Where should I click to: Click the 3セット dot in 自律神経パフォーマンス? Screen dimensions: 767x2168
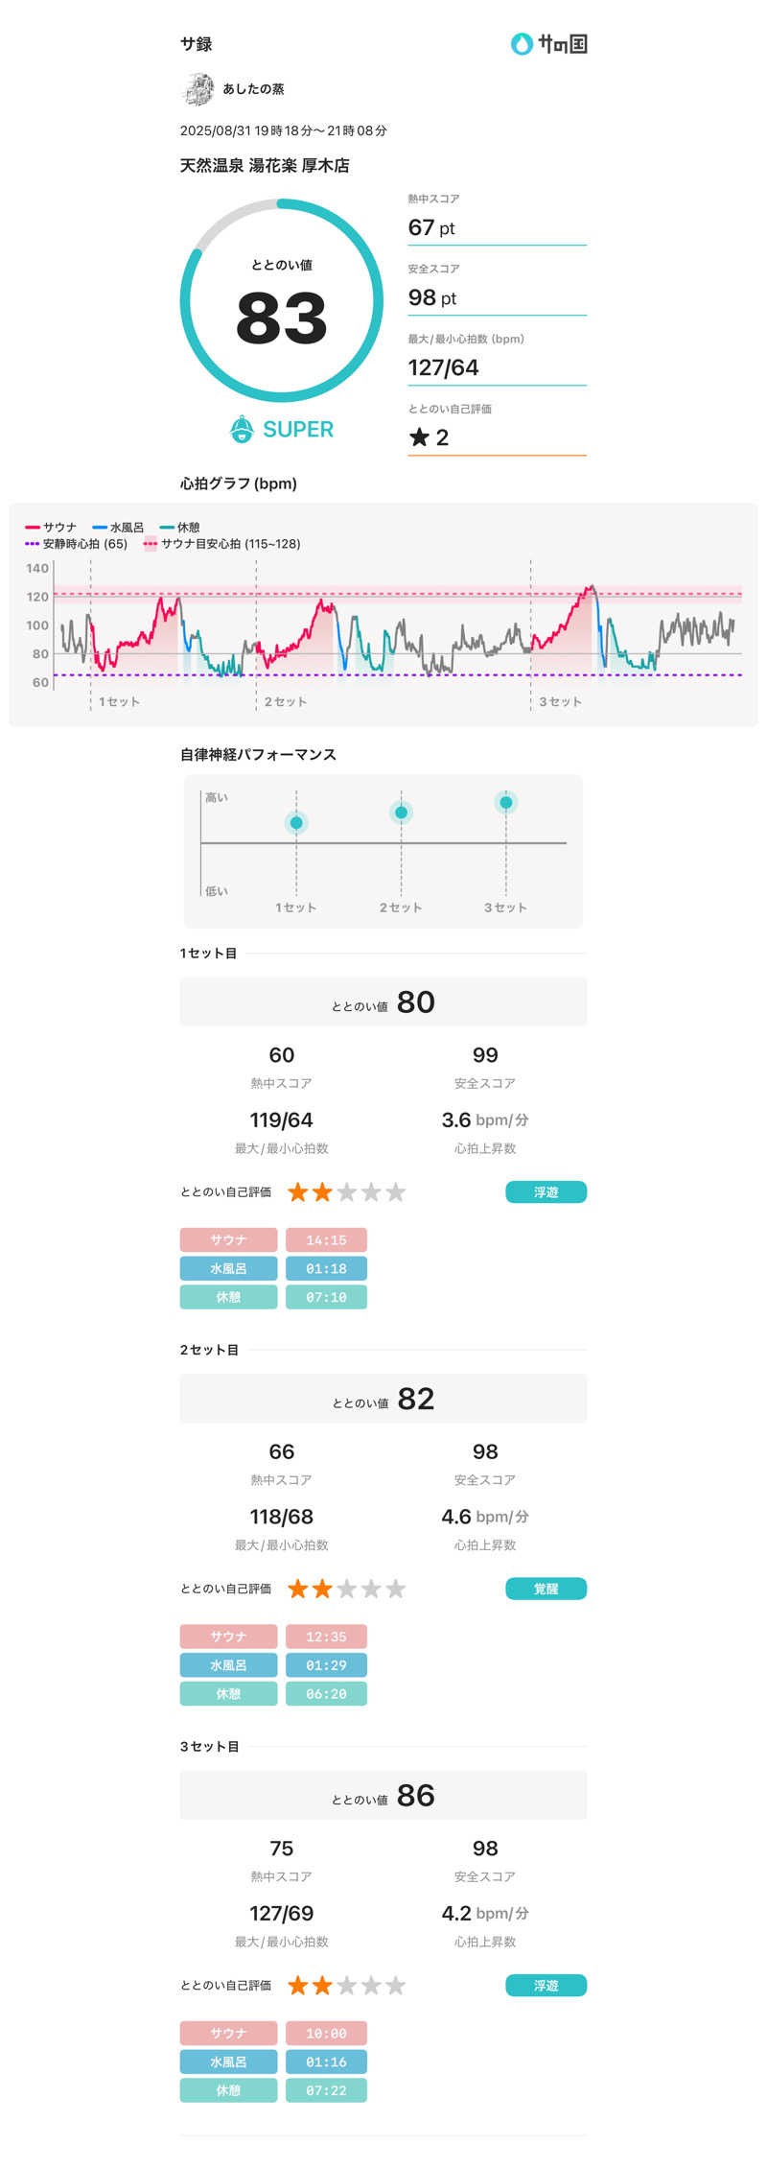coord(506,802)
